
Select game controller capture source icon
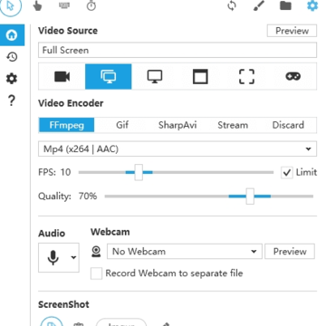(x=292, y=76)
